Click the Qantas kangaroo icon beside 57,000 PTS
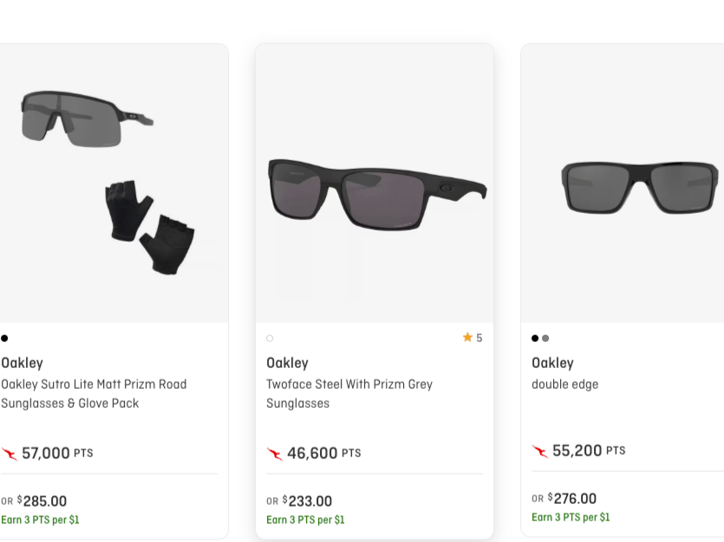Screen dimensions: 724x542 (10, 454)
